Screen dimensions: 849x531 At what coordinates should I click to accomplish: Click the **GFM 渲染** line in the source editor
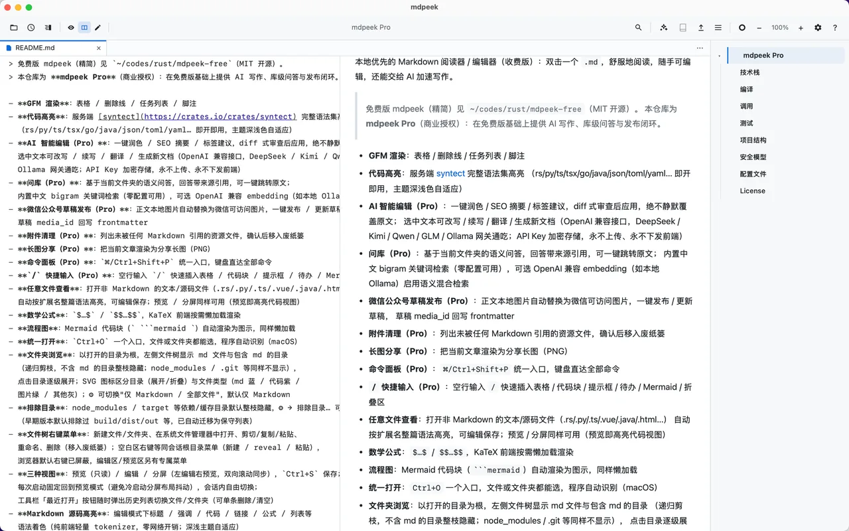pyautogui.click(x=102, y=104)
